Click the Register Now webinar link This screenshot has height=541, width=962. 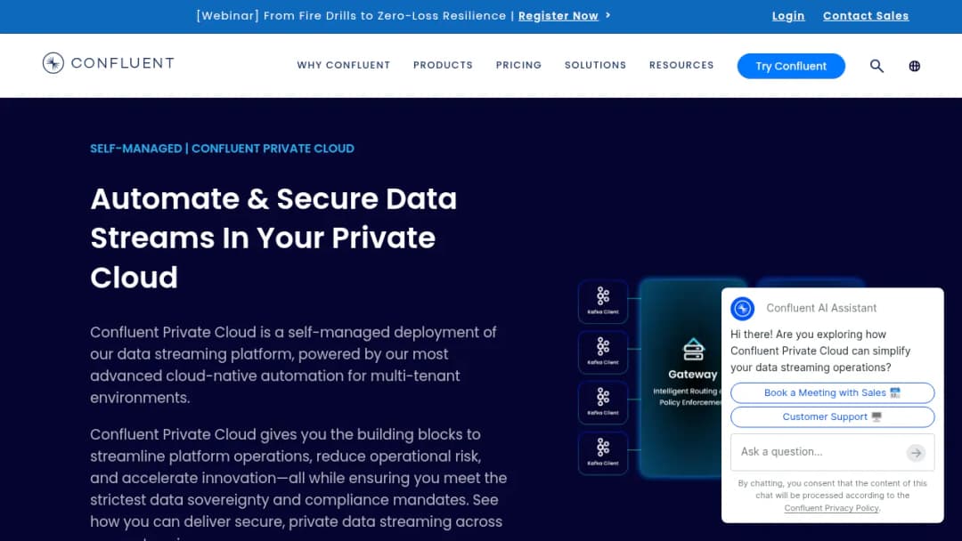pyautogui.click(x=558, y=16)
